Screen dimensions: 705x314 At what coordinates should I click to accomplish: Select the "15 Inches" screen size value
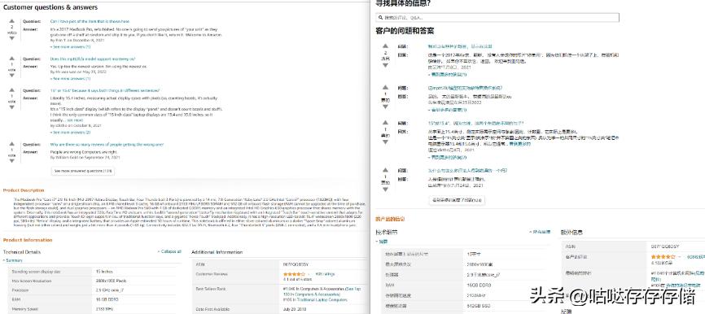tap(105, 272)
